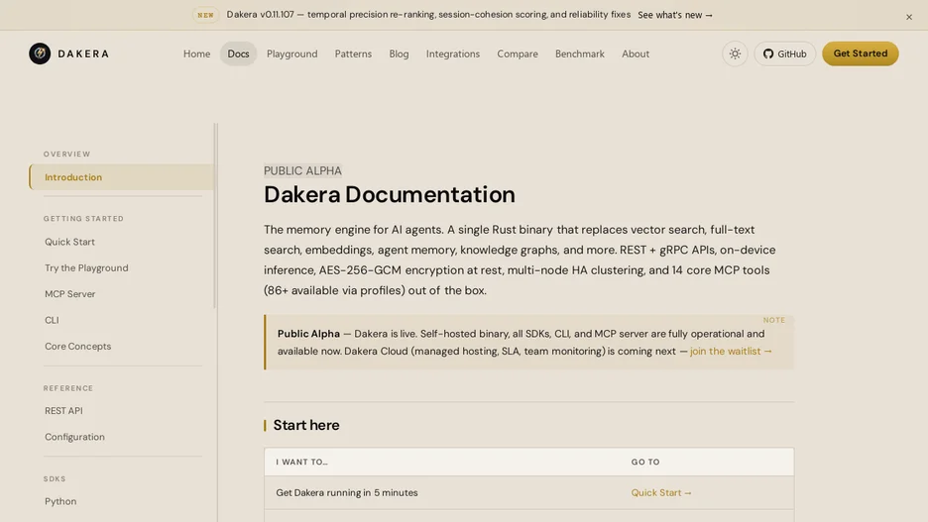This screenshot has width=928, height=522.
Task: Open the Integrations nav item
Action: coord(453,53)
